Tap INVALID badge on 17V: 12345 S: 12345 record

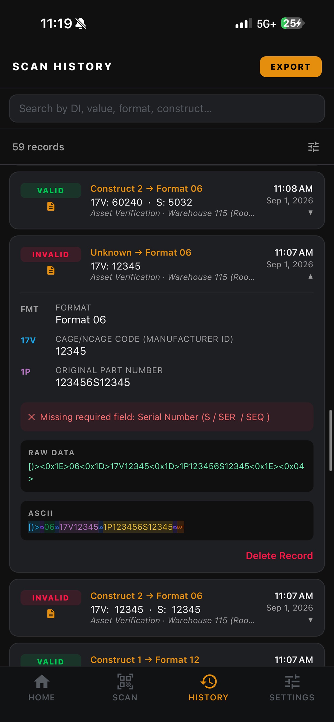point(51,598)
